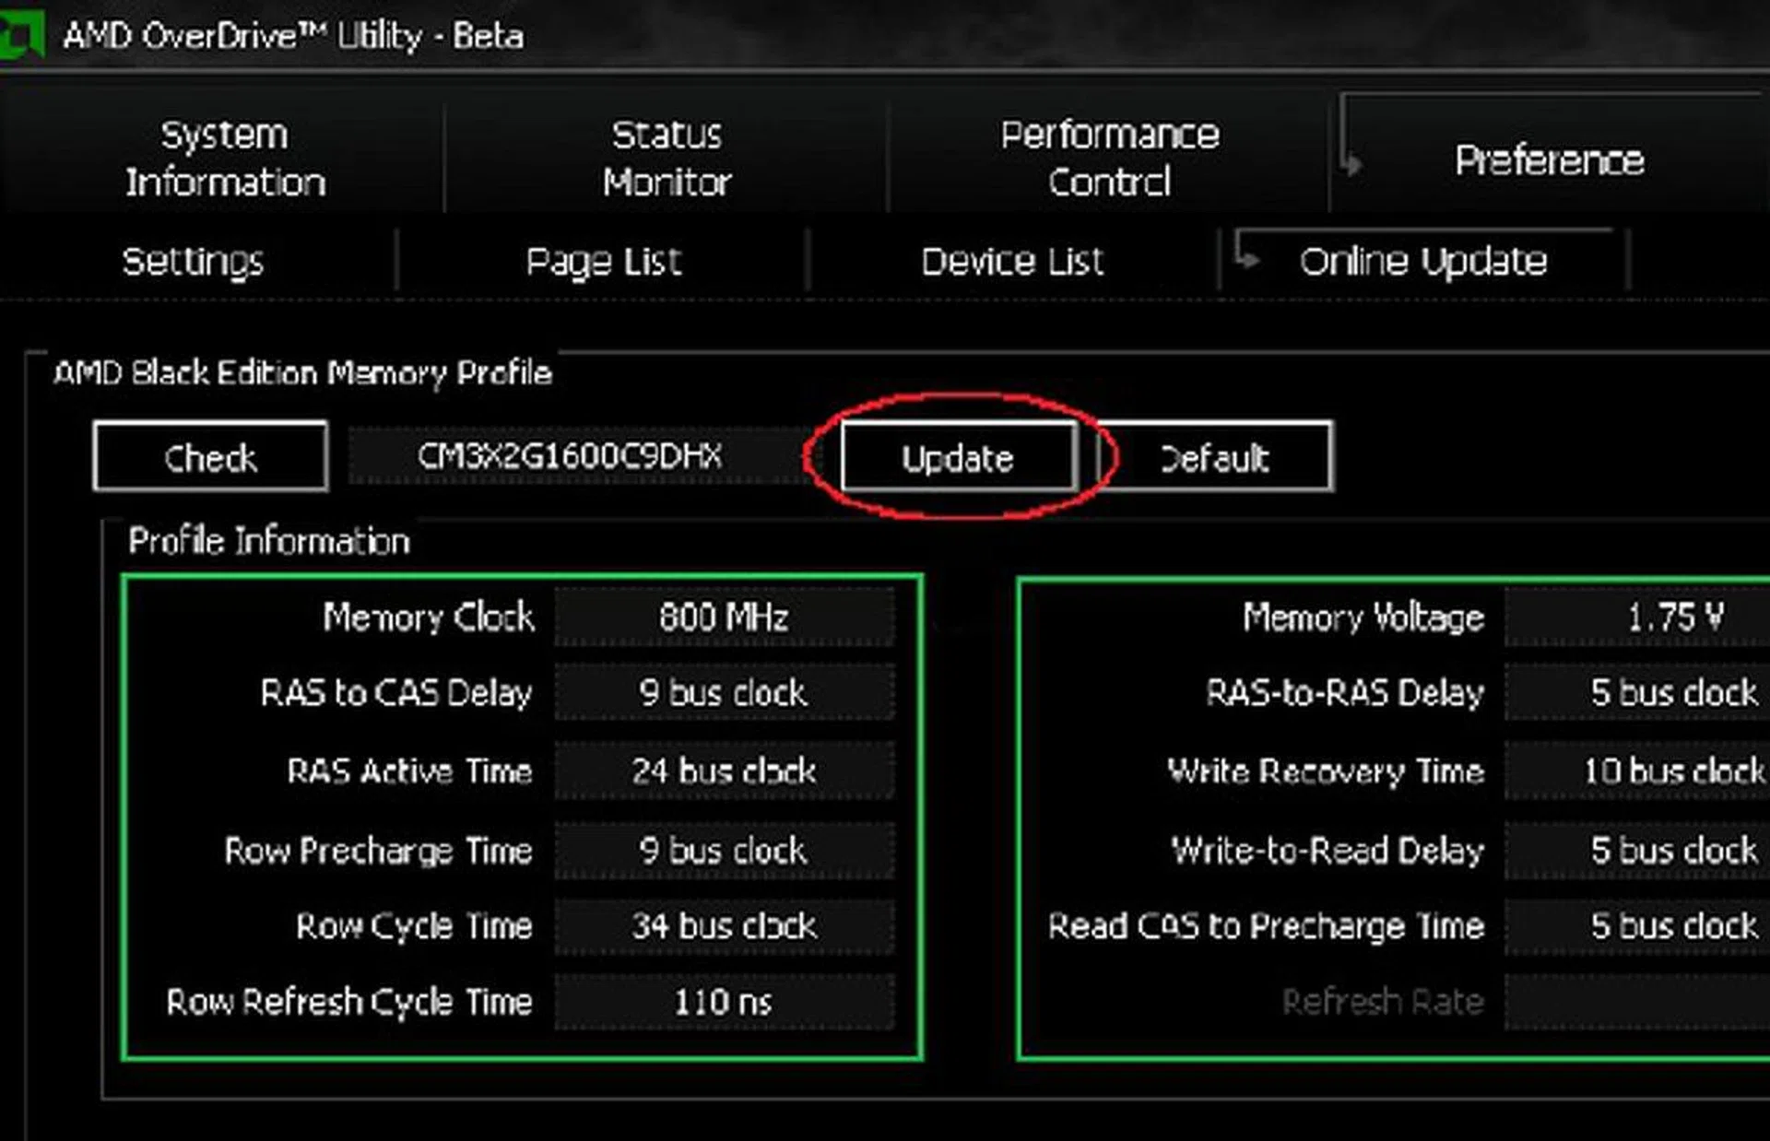Open the Device List sub-tab
Image resolution: width=1770 pixels, height=1141 pixels.
click(1012, 261)
